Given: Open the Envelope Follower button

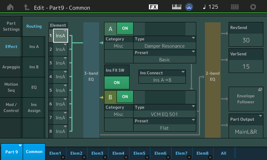Looking at the screenshot, I should pyautogui.click(x=246, y=99).
